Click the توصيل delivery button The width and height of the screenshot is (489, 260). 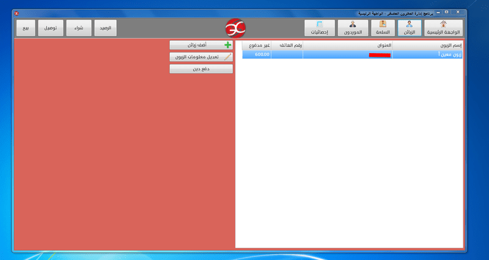[x=51, y=28]
